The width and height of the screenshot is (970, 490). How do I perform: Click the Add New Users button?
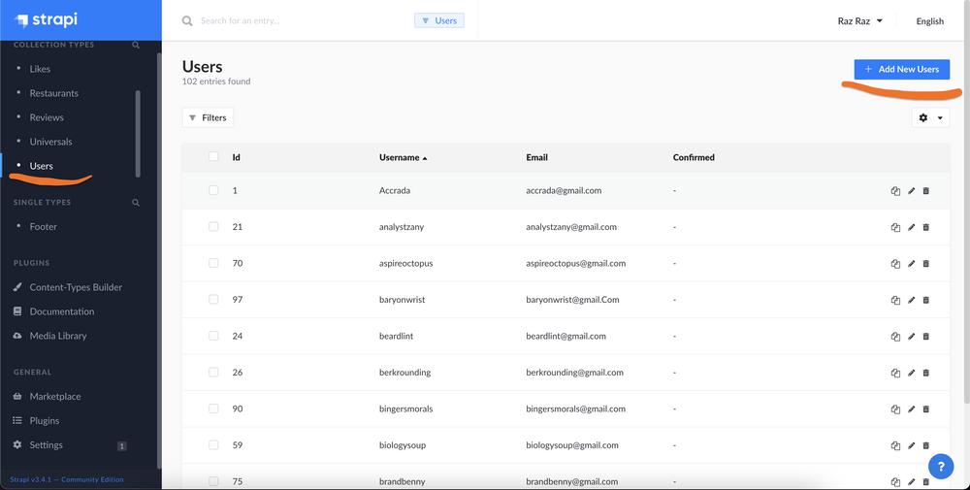[x=901, y=70]
